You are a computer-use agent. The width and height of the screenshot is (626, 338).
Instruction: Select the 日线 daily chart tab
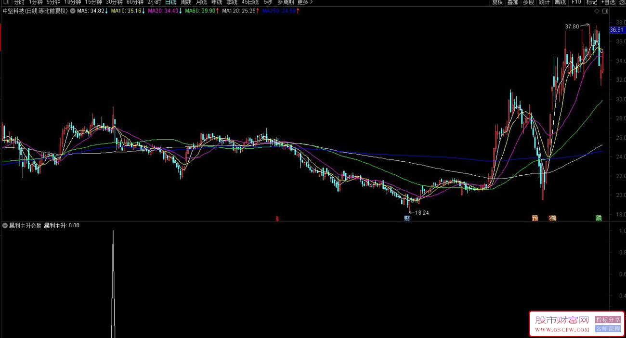(x=170, y=2)
